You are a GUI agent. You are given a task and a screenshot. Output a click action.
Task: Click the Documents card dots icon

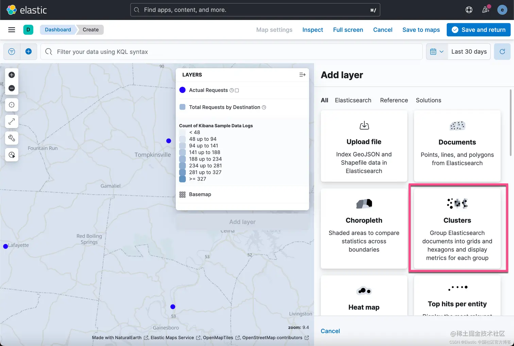point(457,126)
